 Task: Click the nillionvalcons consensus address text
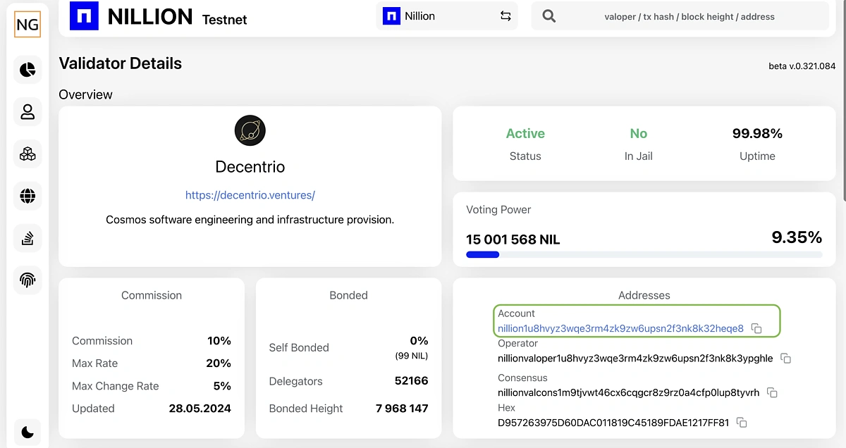click(629, 392)
